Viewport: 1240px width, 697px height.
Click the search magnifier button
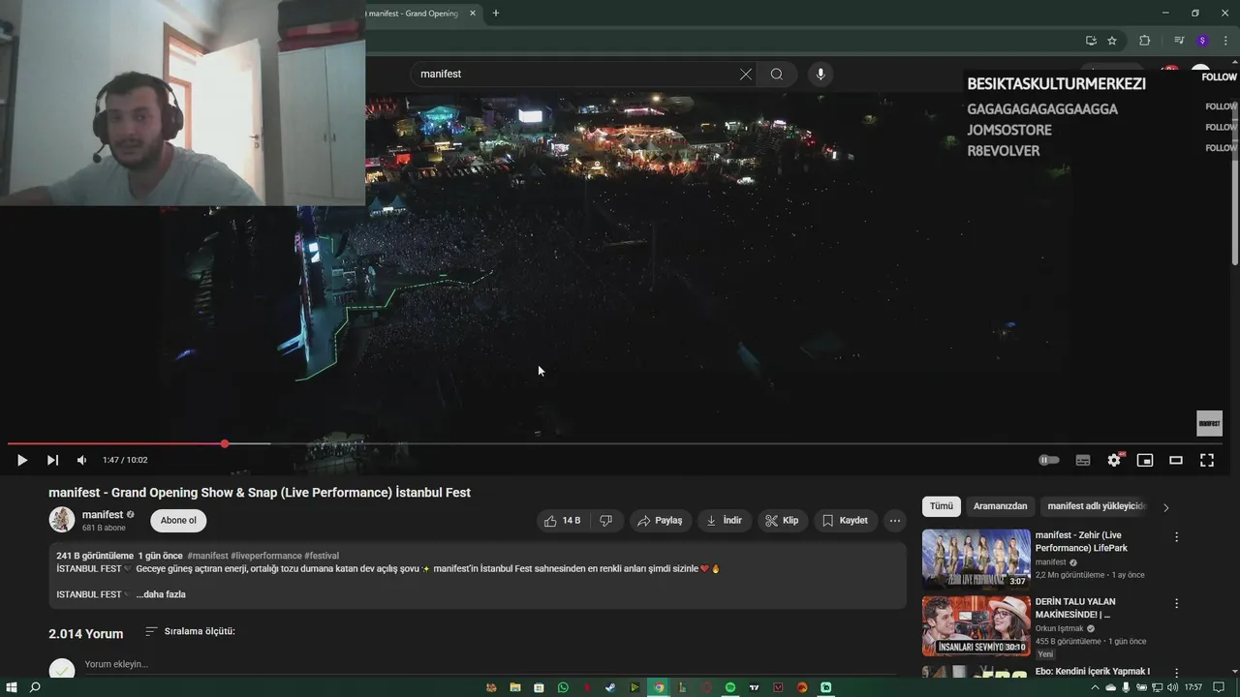click(x=777, y=74)
